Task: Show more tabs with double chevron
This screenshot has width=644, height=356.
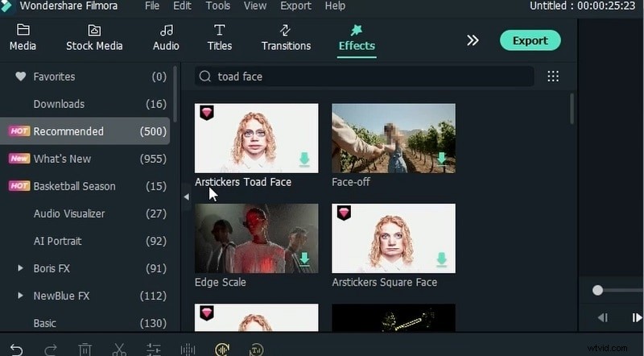Action: coord(473,40)
